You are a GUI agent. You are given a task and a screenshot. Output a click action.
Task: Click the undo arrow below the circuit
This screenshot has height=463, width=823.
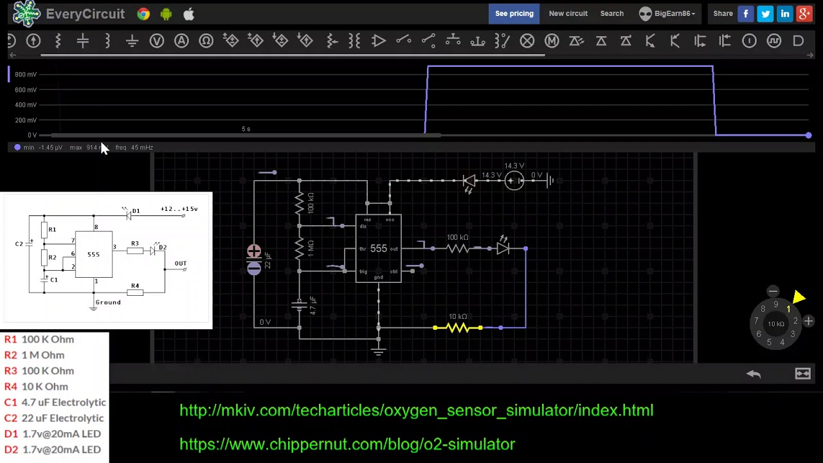(x=754, y=374)
